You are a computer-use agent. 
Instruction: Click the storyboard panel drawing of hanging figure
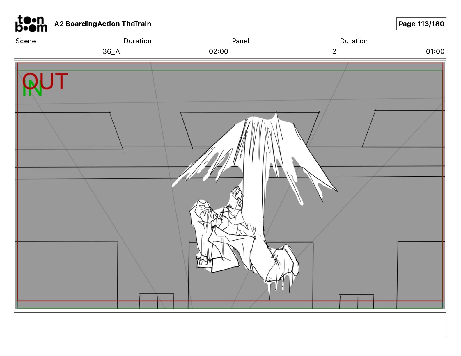coord(230,186)
